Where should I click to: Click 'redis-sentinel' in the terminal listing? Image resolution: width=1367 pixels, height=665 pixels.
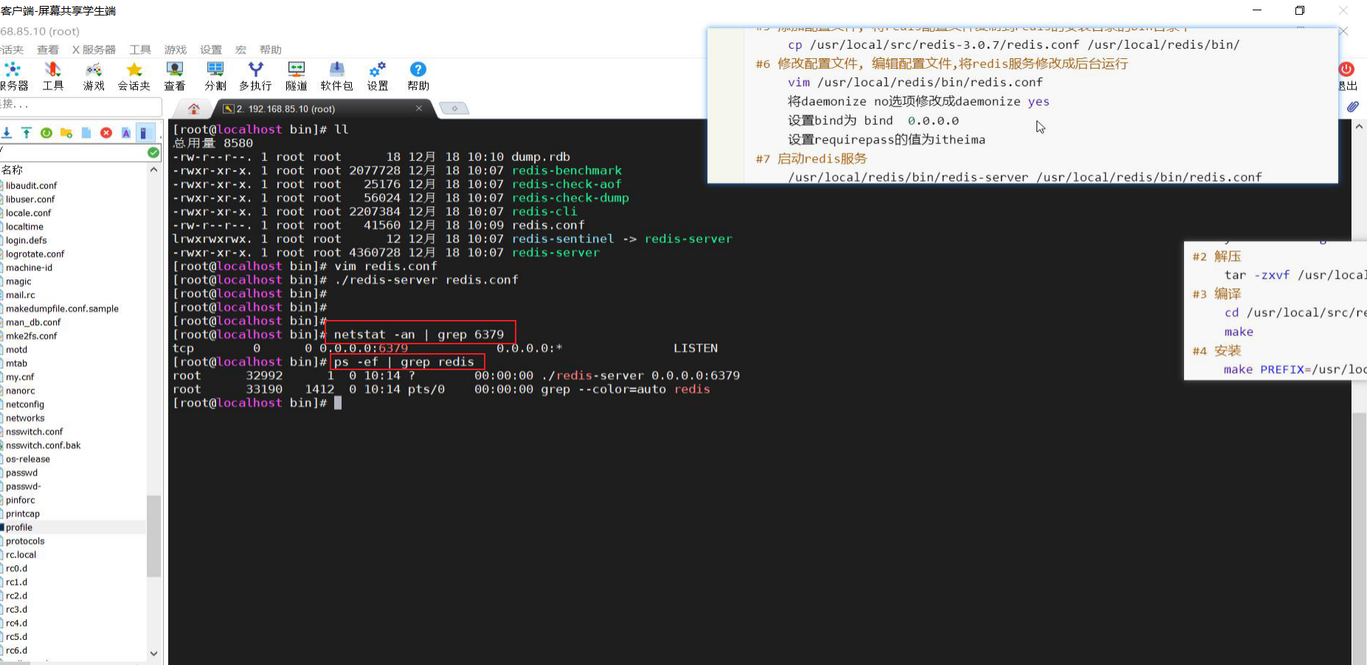click(563, 239)
